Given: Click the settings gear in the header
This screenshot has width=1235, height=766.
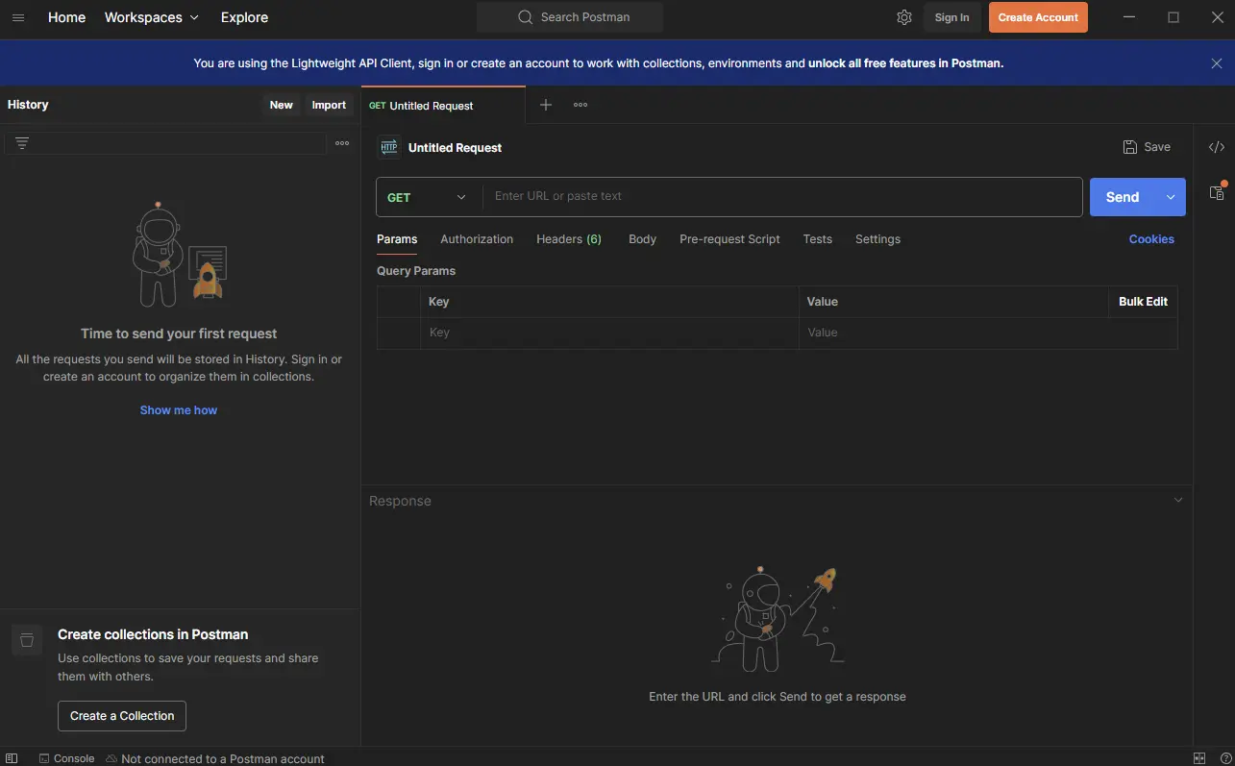Looking at the screenshot, I should (x=903, y=16).
